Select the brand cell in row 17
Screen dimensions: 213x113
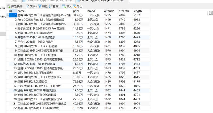pyautogui.click(x=95, y=86)
